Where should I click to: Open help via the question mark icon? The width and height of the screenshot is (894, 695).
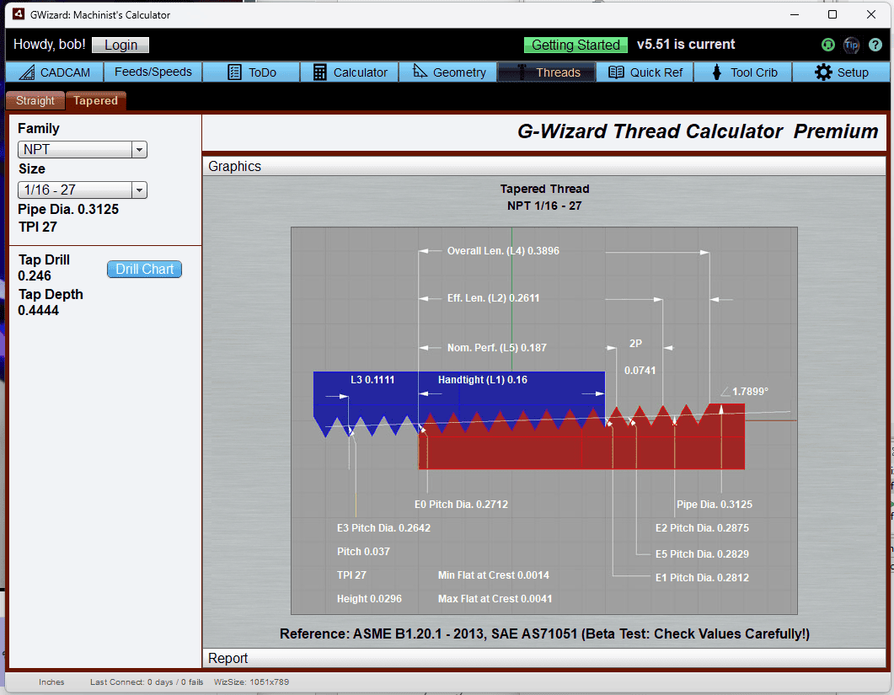tap(875, 45)
